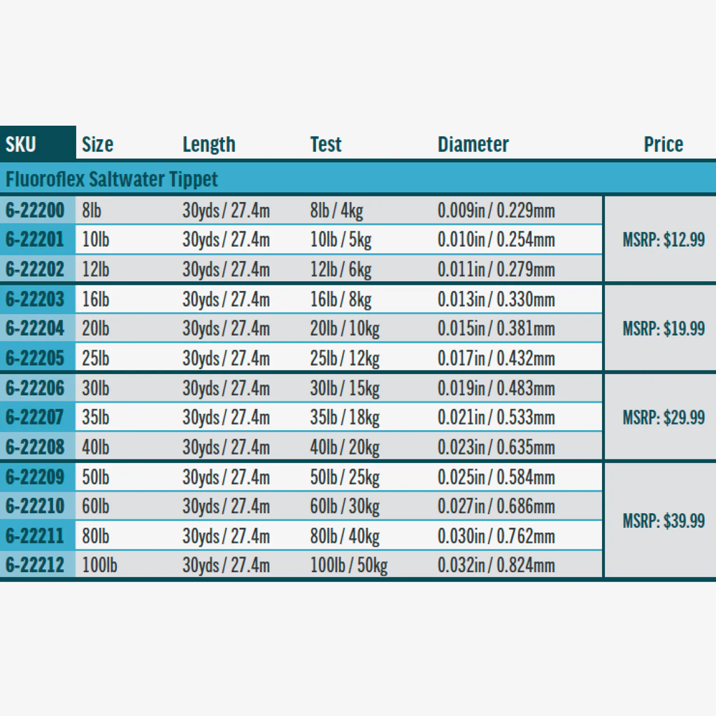This screenshot has height=716, width=716.
Task: Click SKU 6-22203 in the table
Action: click(35, 299)
